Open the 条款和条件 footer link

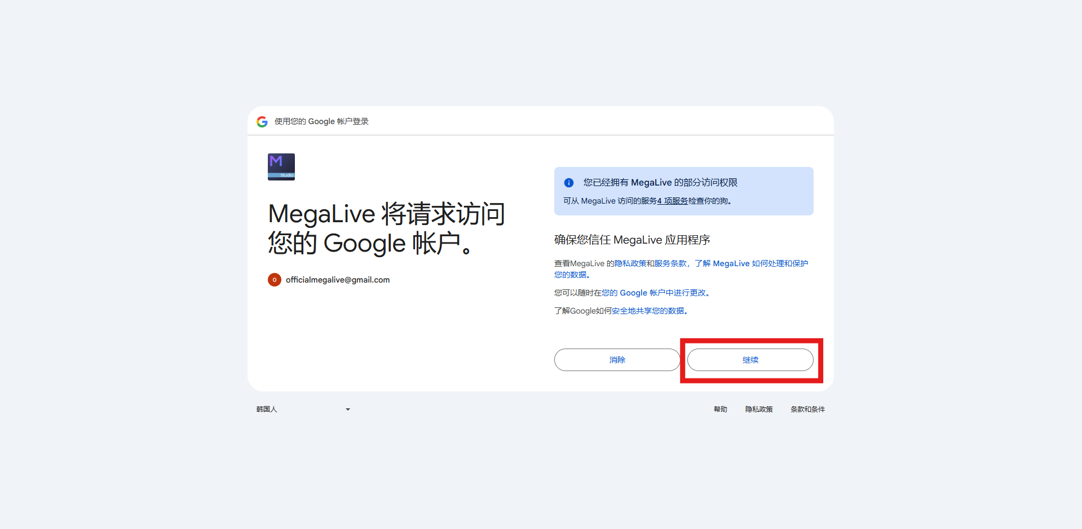807,409
